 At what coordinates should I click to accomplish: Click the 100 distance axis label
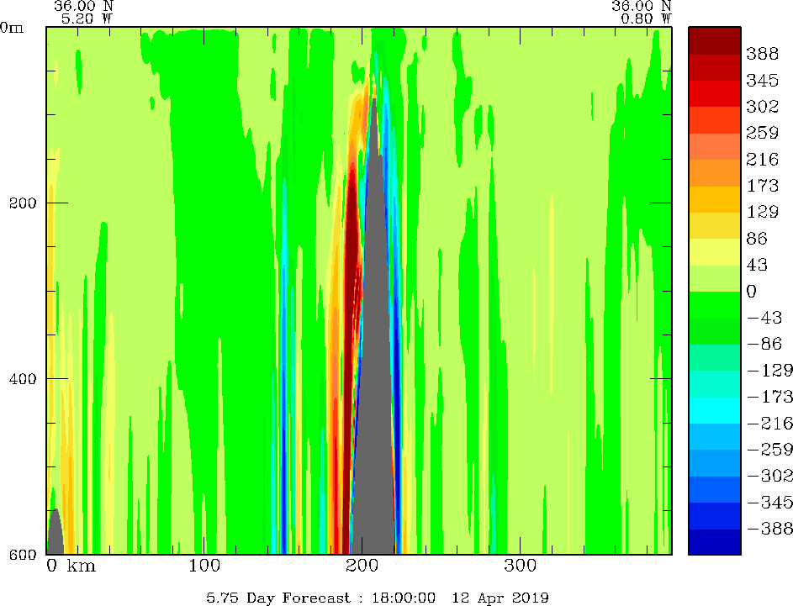[x=204, y=565]
